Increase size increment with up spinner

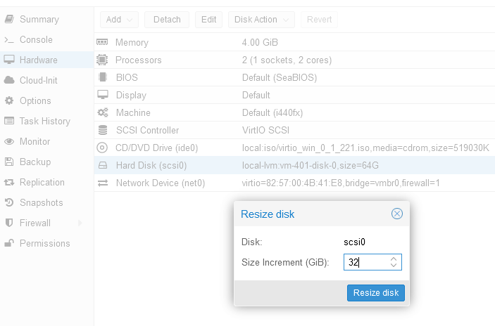pyautogui.click(x=394, y=259)
